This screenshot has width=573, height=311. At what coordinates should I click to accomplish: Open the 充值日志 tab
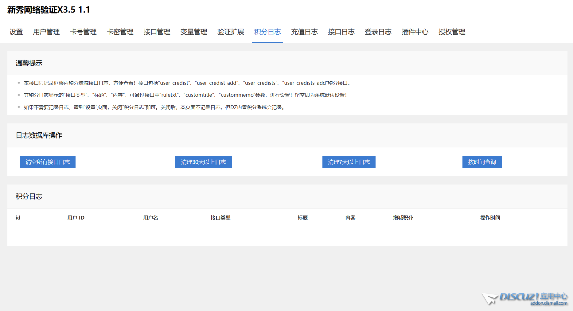click(304, 32)
